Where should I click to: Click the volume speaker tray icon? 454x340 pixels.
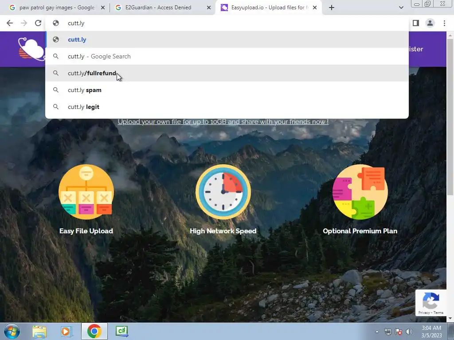(x=409, y=332)
